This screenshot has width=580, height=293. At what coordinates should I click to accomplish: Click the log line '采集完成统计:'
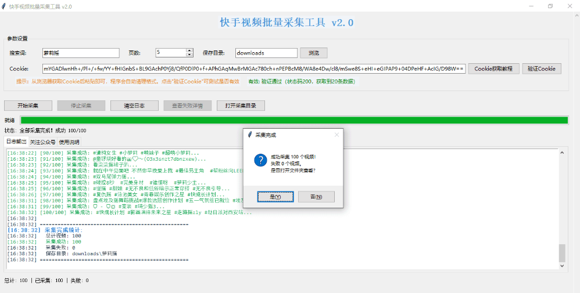(x=45, y=230)
